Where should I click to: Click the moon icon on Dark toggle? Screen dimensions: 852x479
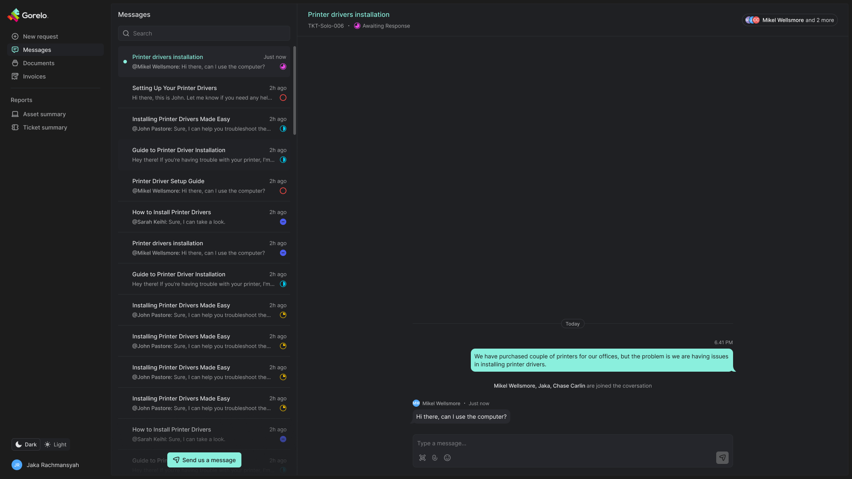point(19,444)
